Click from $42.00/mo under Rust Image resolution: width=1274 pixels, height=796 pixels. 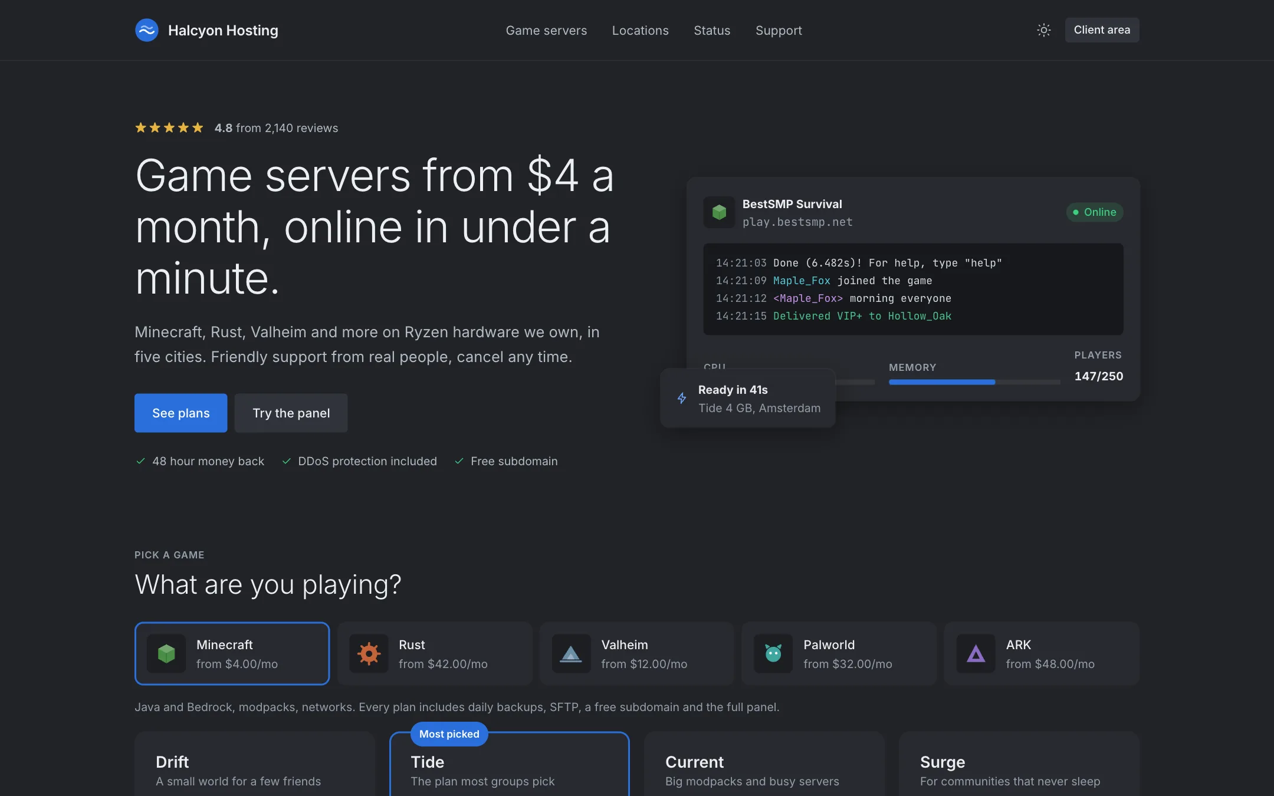(443, 664)
